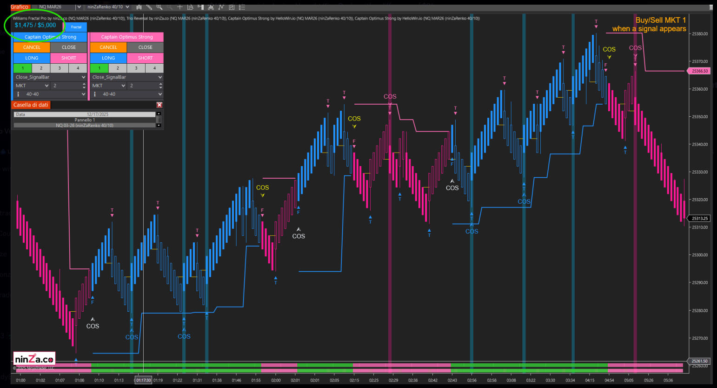Close the Casella di dati box
717x388 pixels.
pyautogui.click(x=159, y=105)
